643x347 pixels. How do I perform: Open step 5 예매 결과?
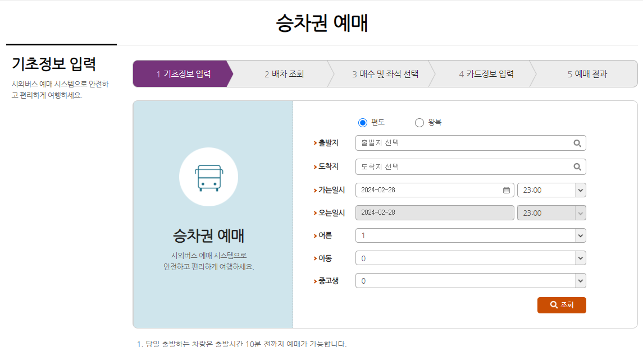[588, 73]
